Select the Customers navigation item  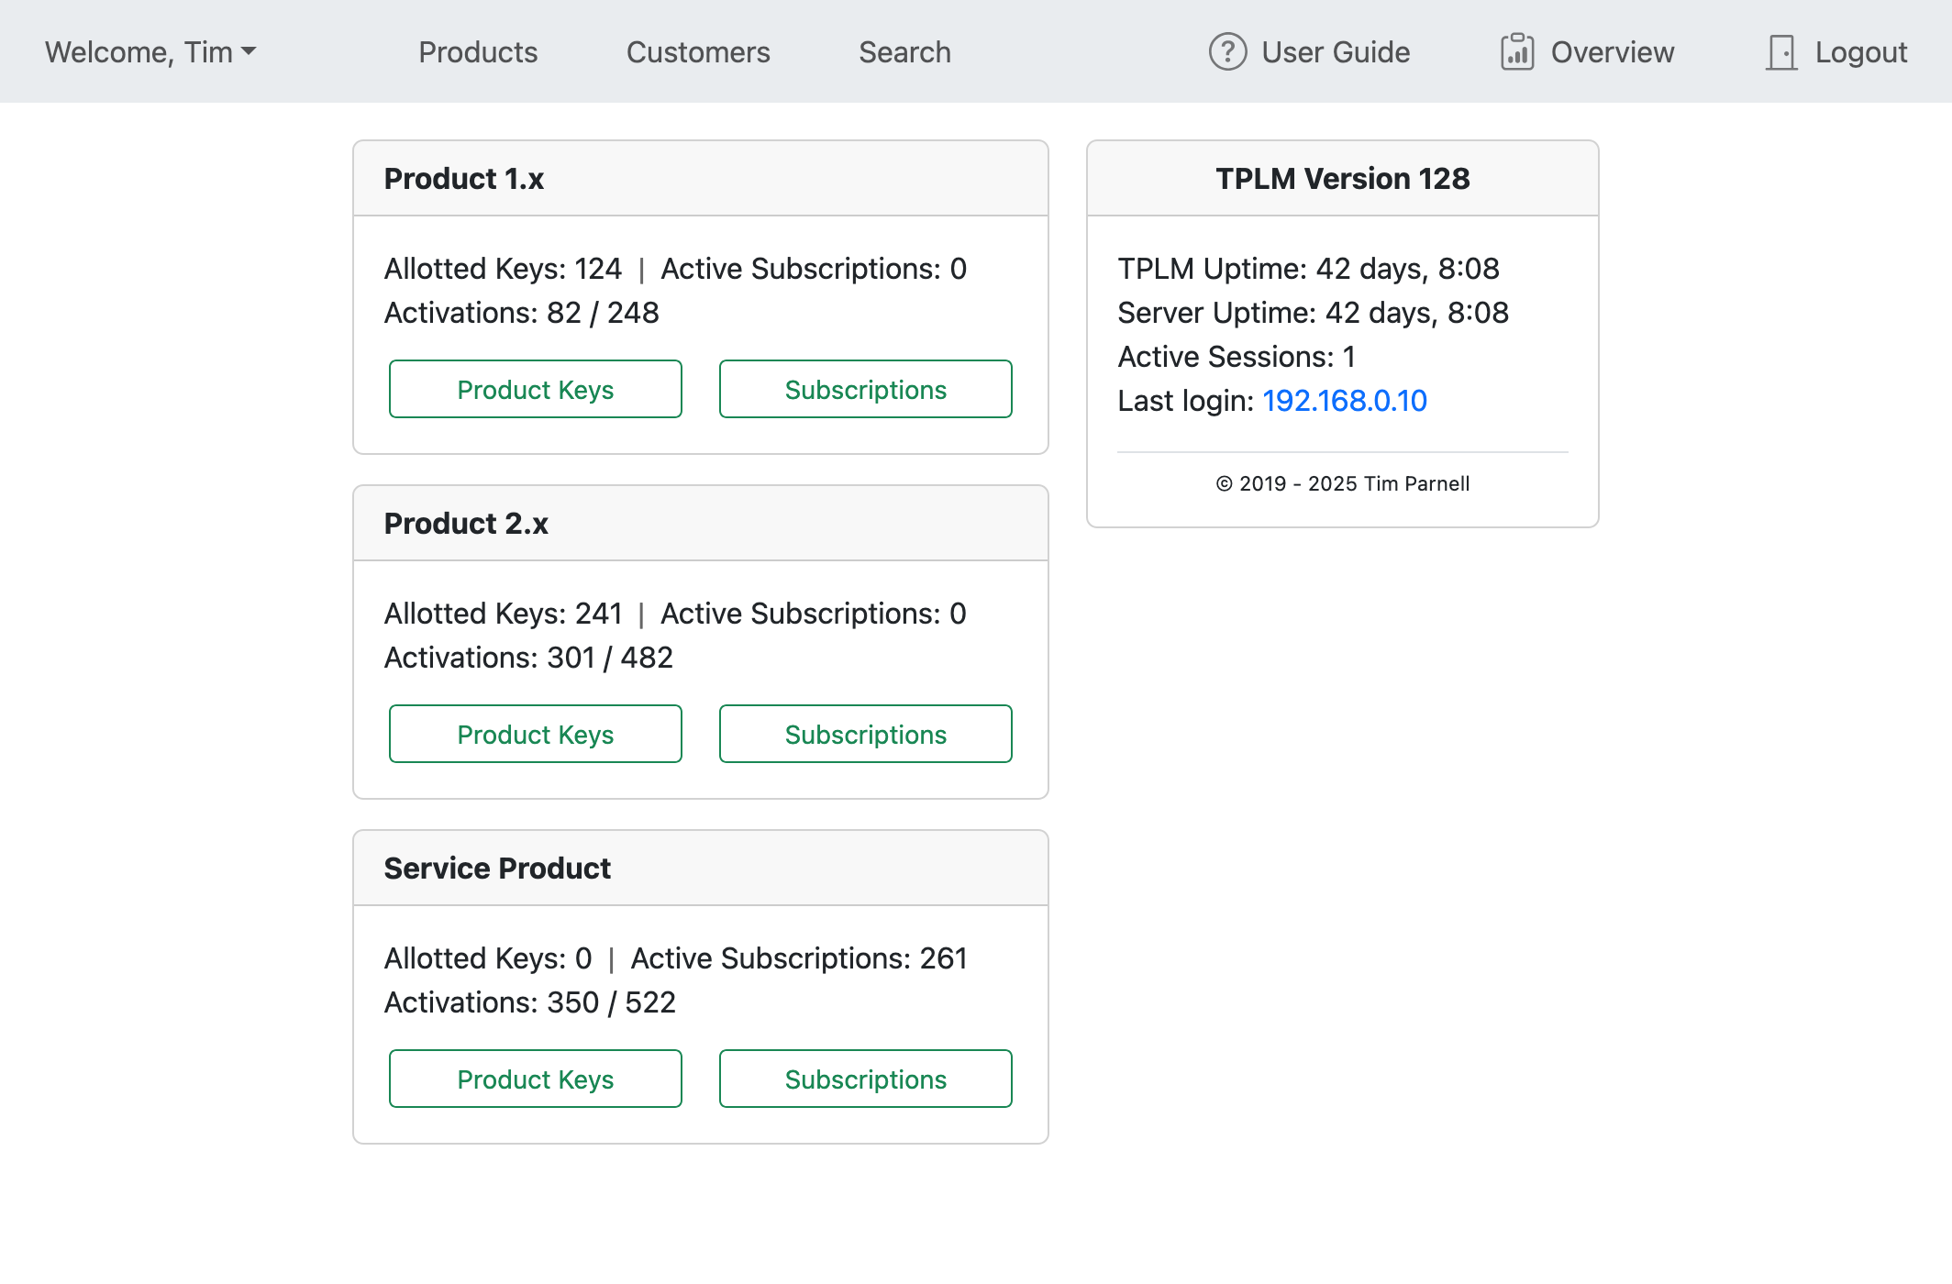[698, 52]
